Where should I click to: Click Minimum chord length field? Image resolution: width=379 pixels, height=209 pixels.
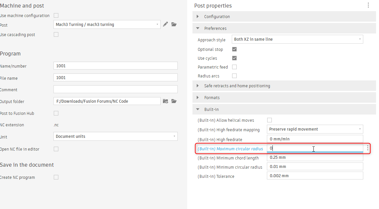click(x=315, y=157)
